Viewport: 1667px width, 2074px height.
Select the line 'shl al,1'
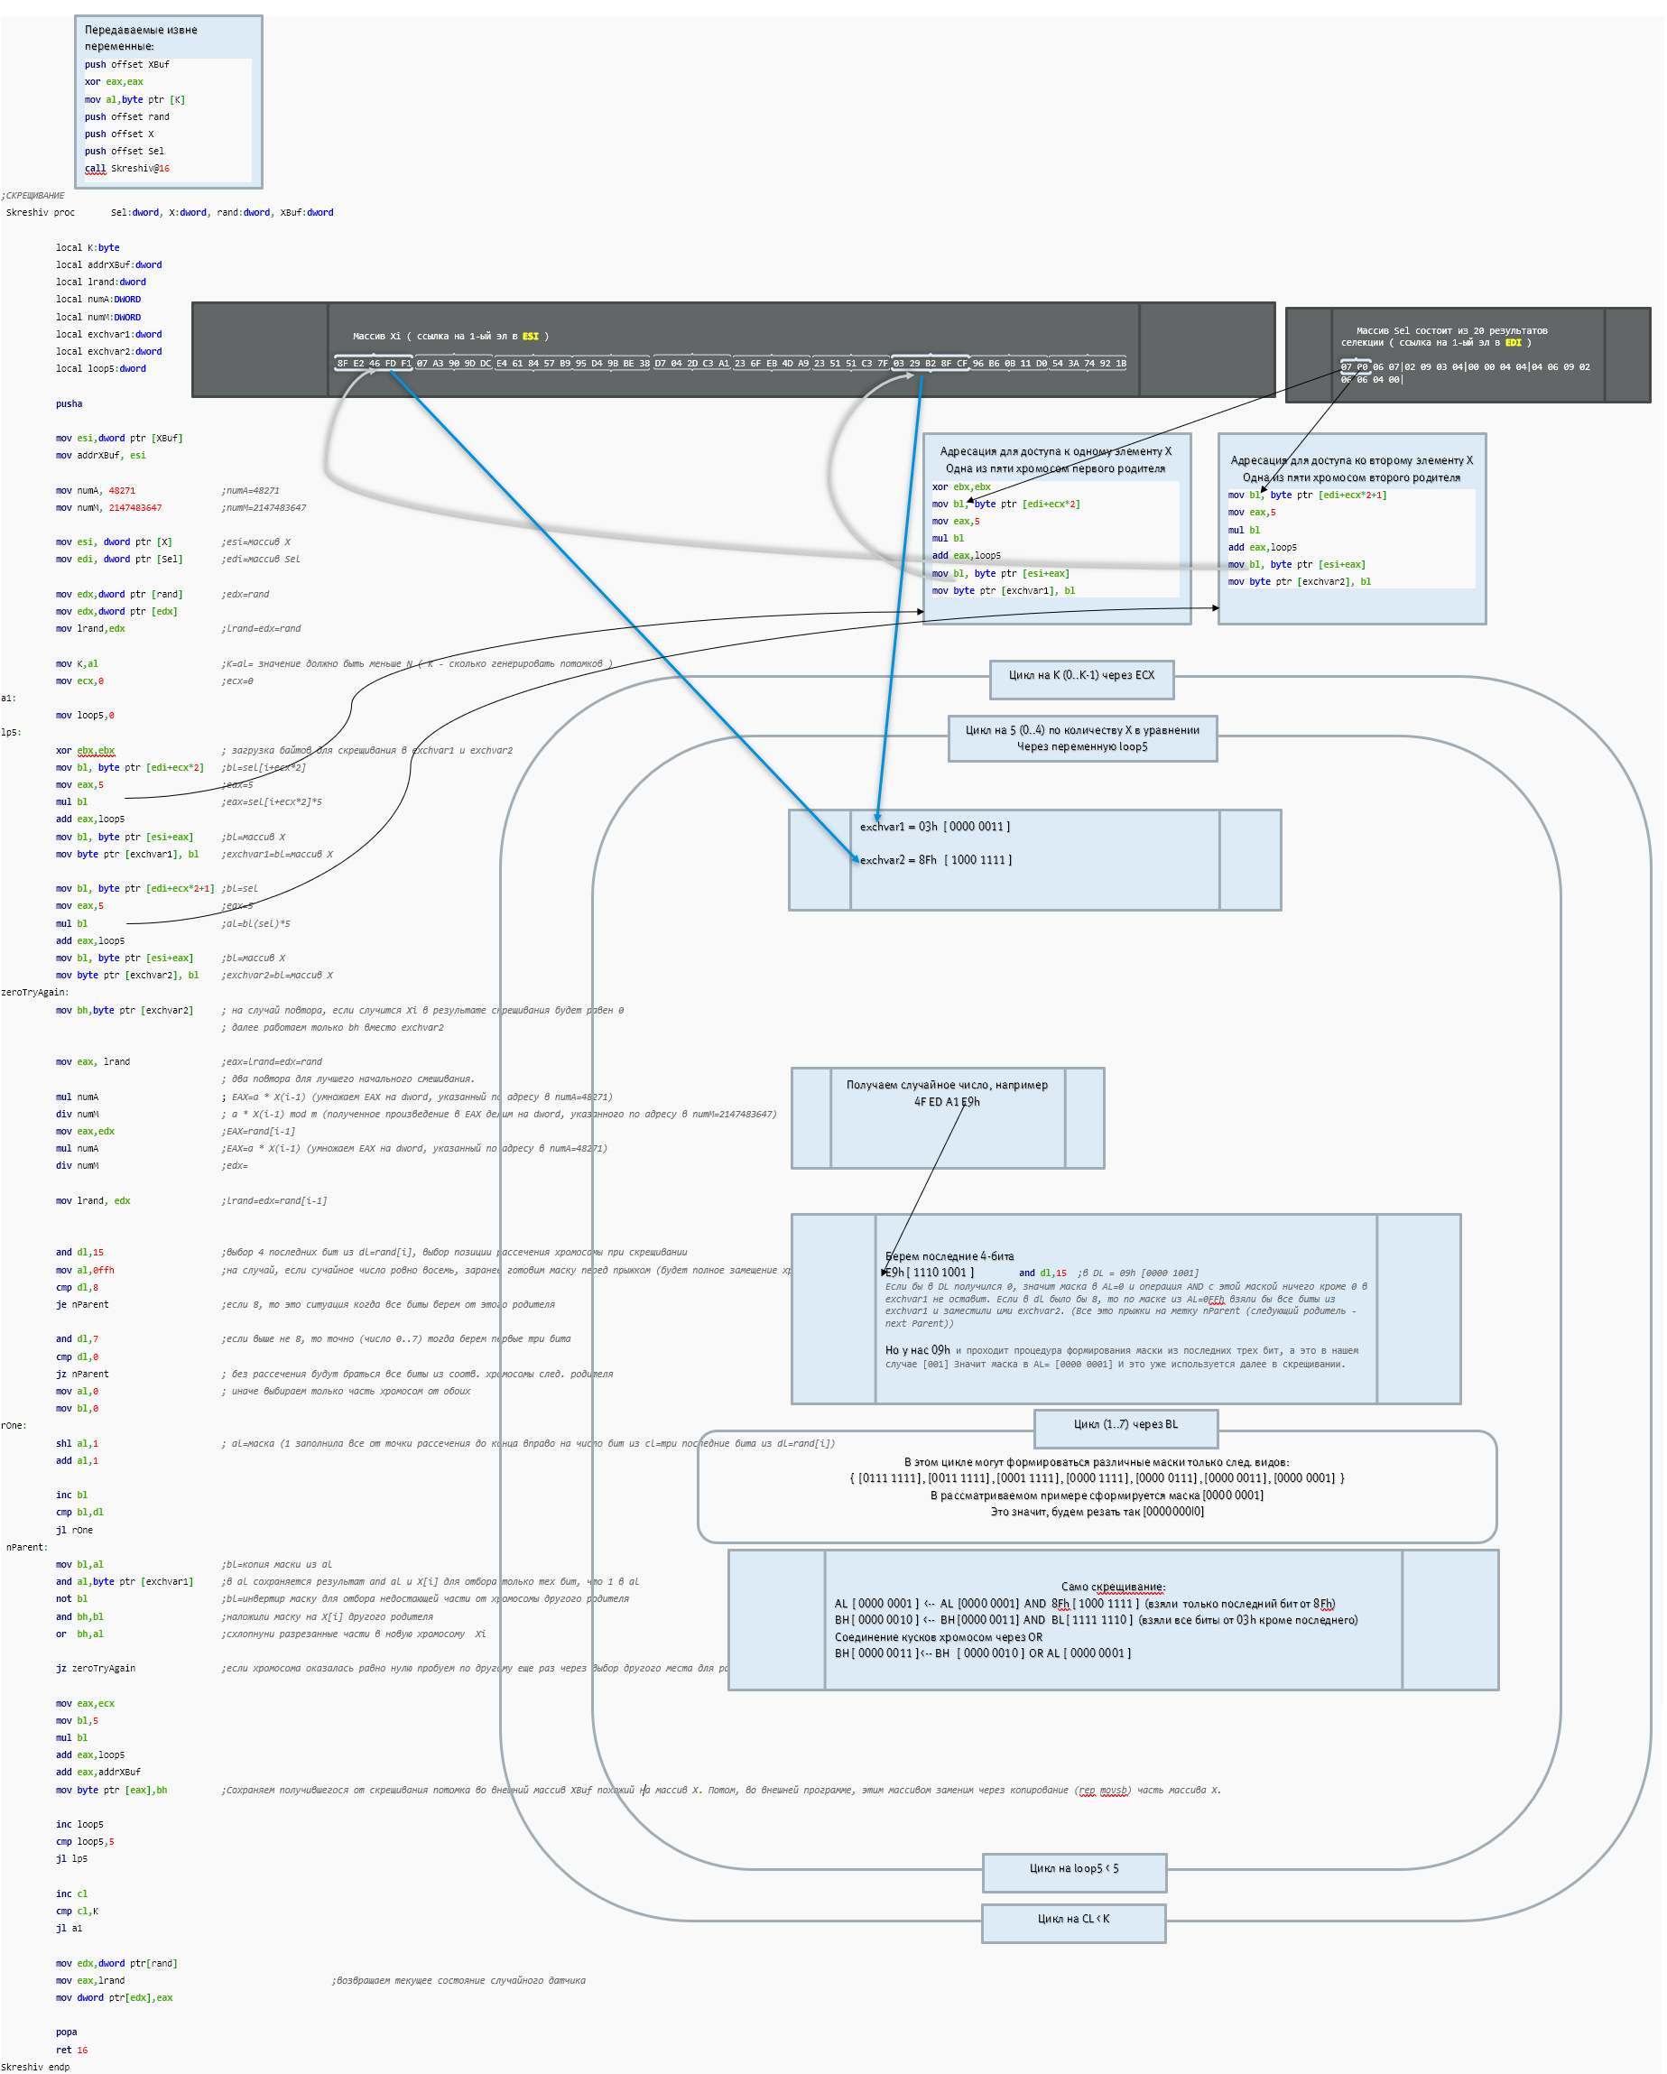click(77, 1443)
